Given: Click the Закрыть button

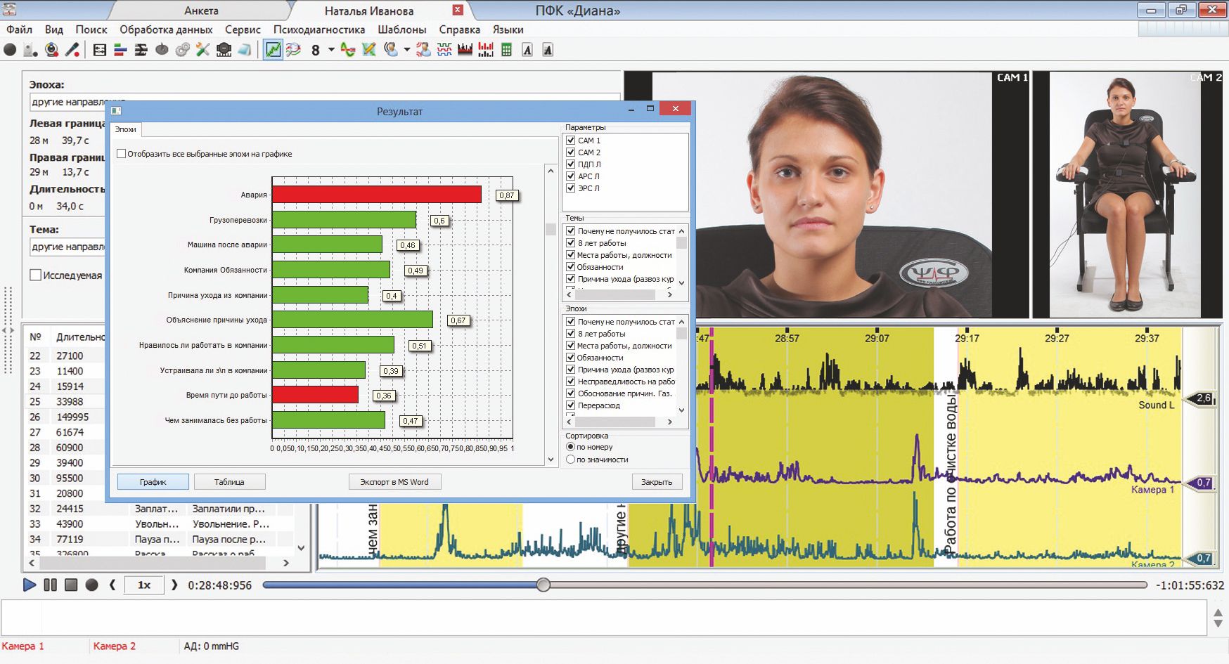Looking at the screenshot, I should pyautogui.click(x=657, y=482).
